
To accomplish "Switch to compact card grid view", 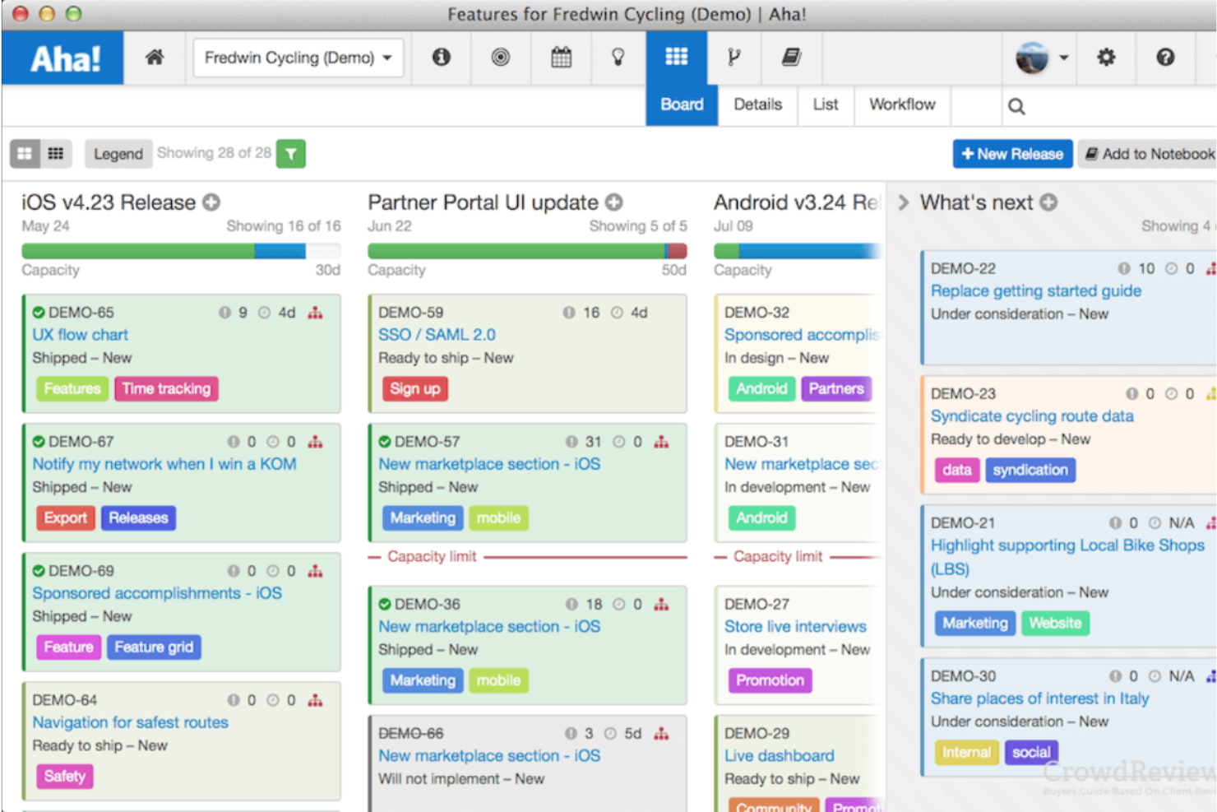I will point(56,153).
